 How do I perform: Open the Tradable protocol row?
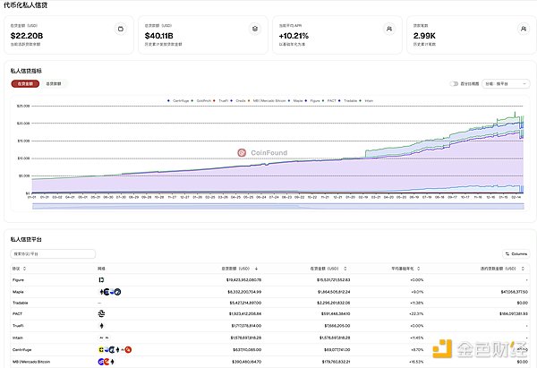[x=21, y=303]
